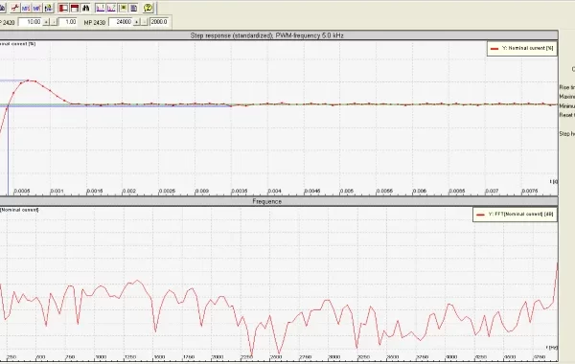Click the chart 2 toolbar icon
This screenshot has height=364, width=575.
(x=111, y=8)
